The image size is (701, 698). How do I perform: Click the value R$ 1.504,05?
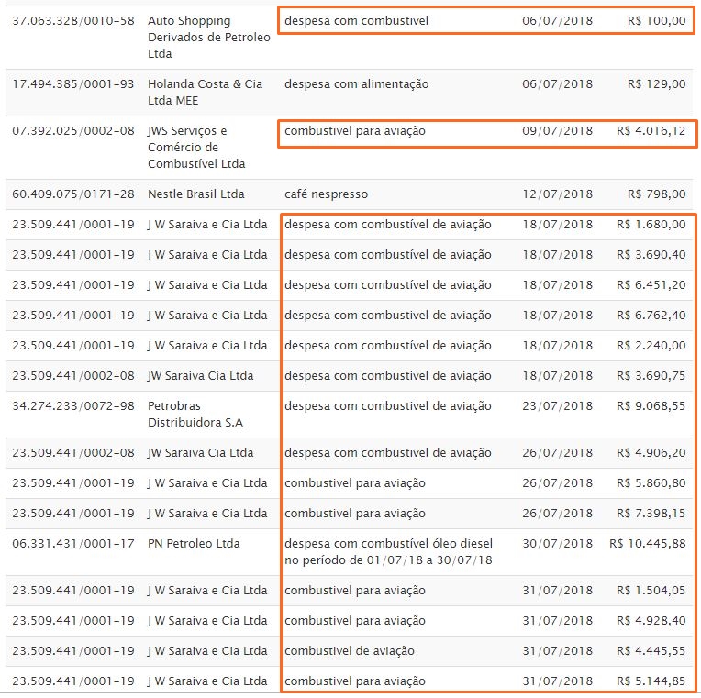(651, 591)
